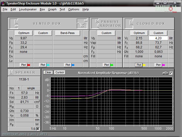Image resolution: width=182 pixels, height=137 pixels.
Task: Click the driver count field showing 1
Action: coord(19,88)
